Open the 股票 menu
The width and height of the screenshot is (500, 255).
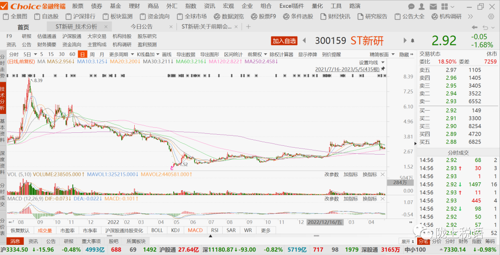(x=78, y=6)
